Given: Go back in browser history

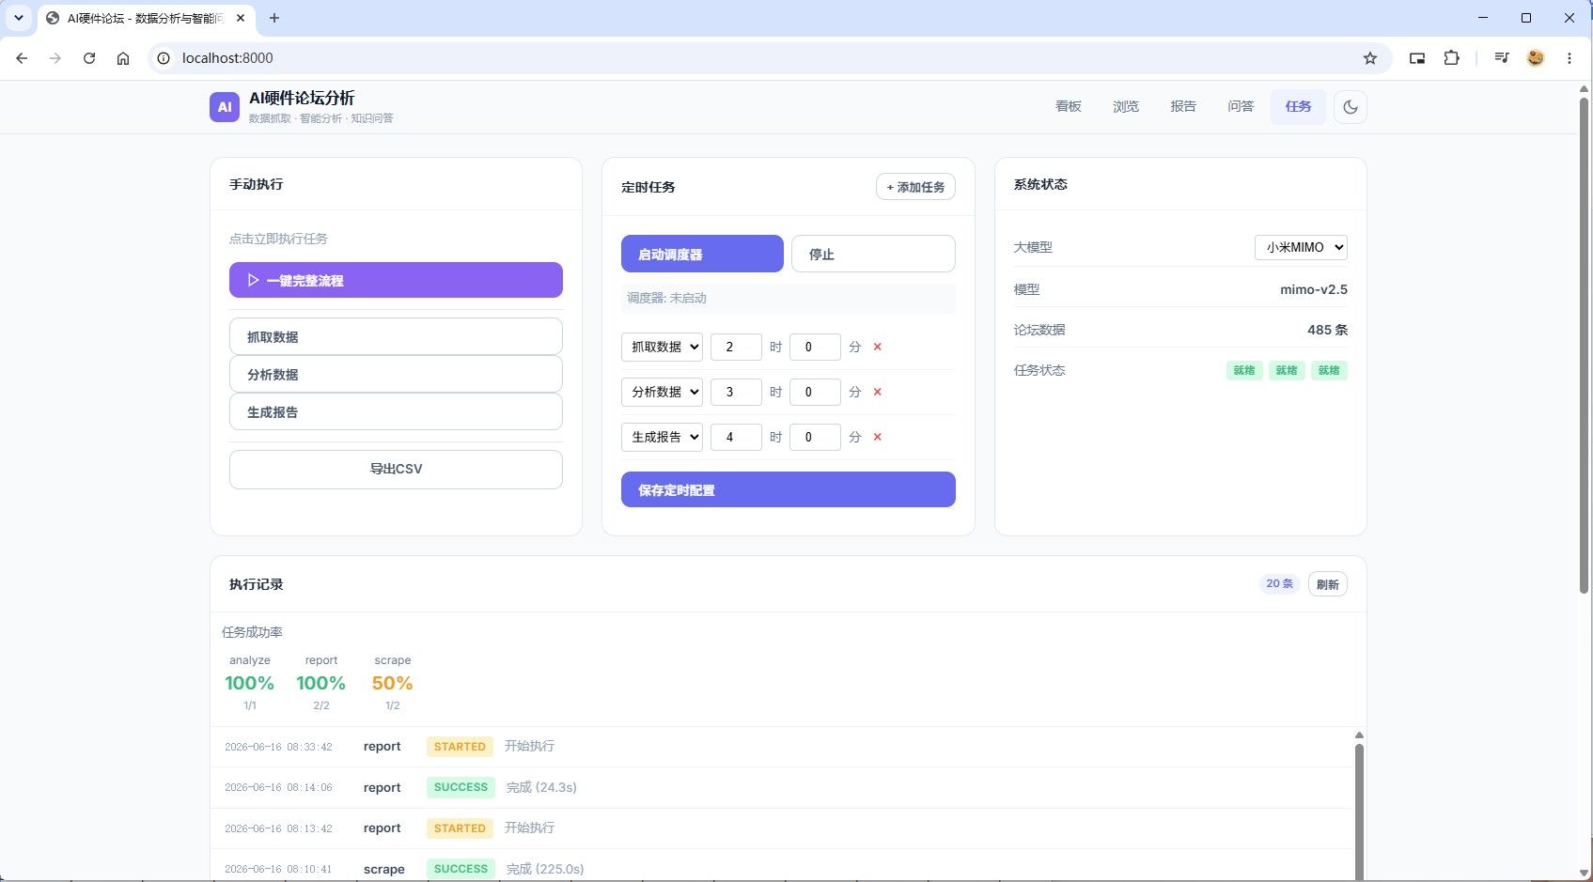Looking at the screenshot, I should [22, 58].
